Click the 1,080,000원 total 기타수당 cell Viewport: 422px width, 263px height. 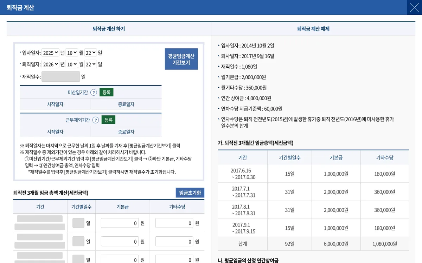[385, 244]
